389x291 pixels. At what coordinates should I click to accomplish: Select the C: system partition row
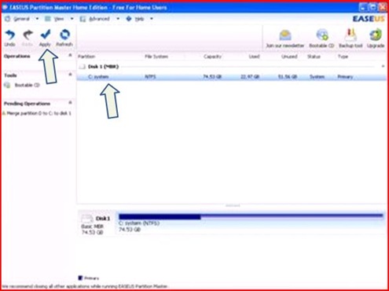pyautogui.click(x=232, y=77)
